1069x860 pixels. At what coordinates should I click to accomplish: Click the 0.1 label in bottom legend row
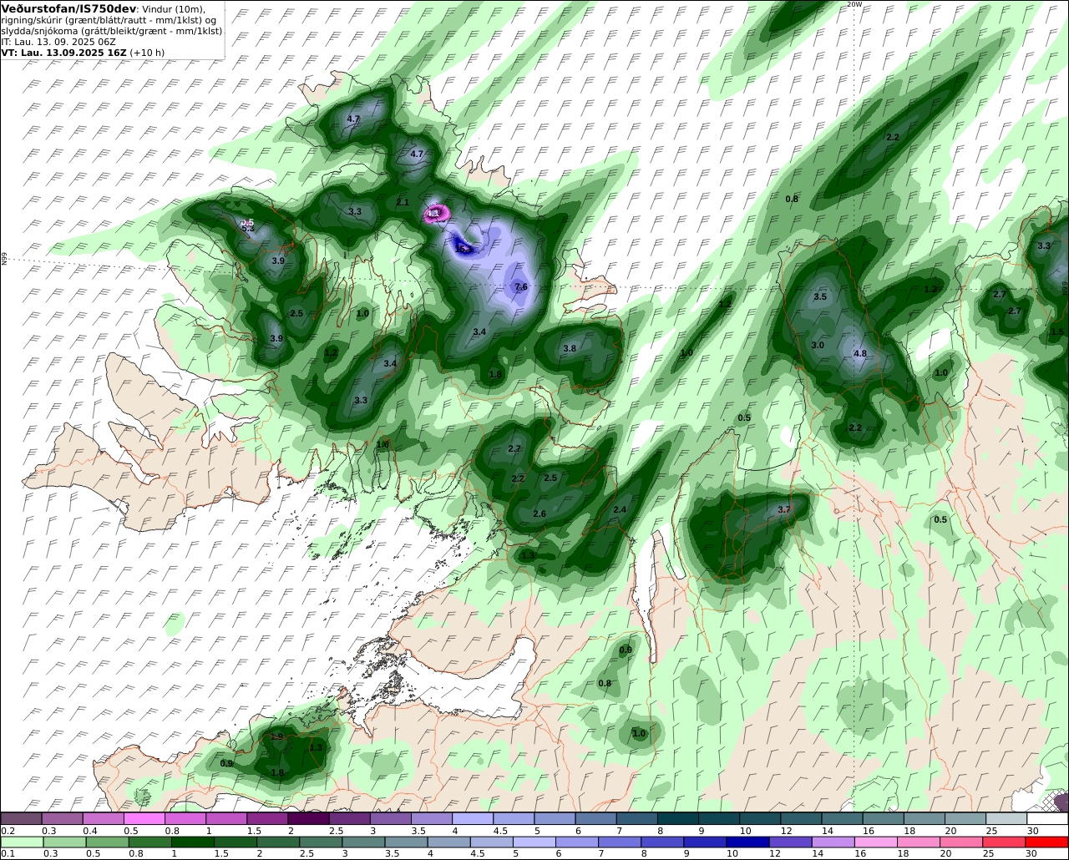(x=8, y=853)
